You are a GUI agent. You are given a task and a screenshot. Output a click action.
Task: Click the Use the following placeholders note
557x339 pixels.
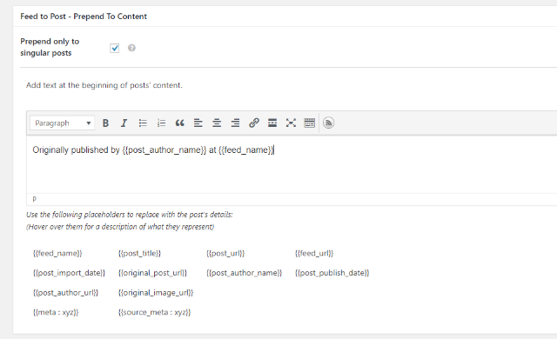pyautogui.click(x=130, y=215)
